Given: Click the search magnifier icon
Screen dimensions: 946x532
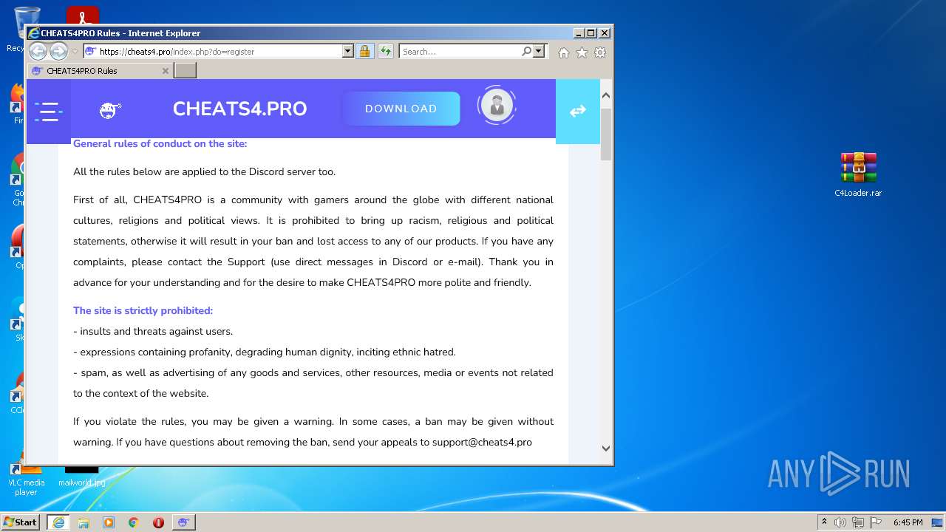Looking at the screenshot, I should coord(526,51).
